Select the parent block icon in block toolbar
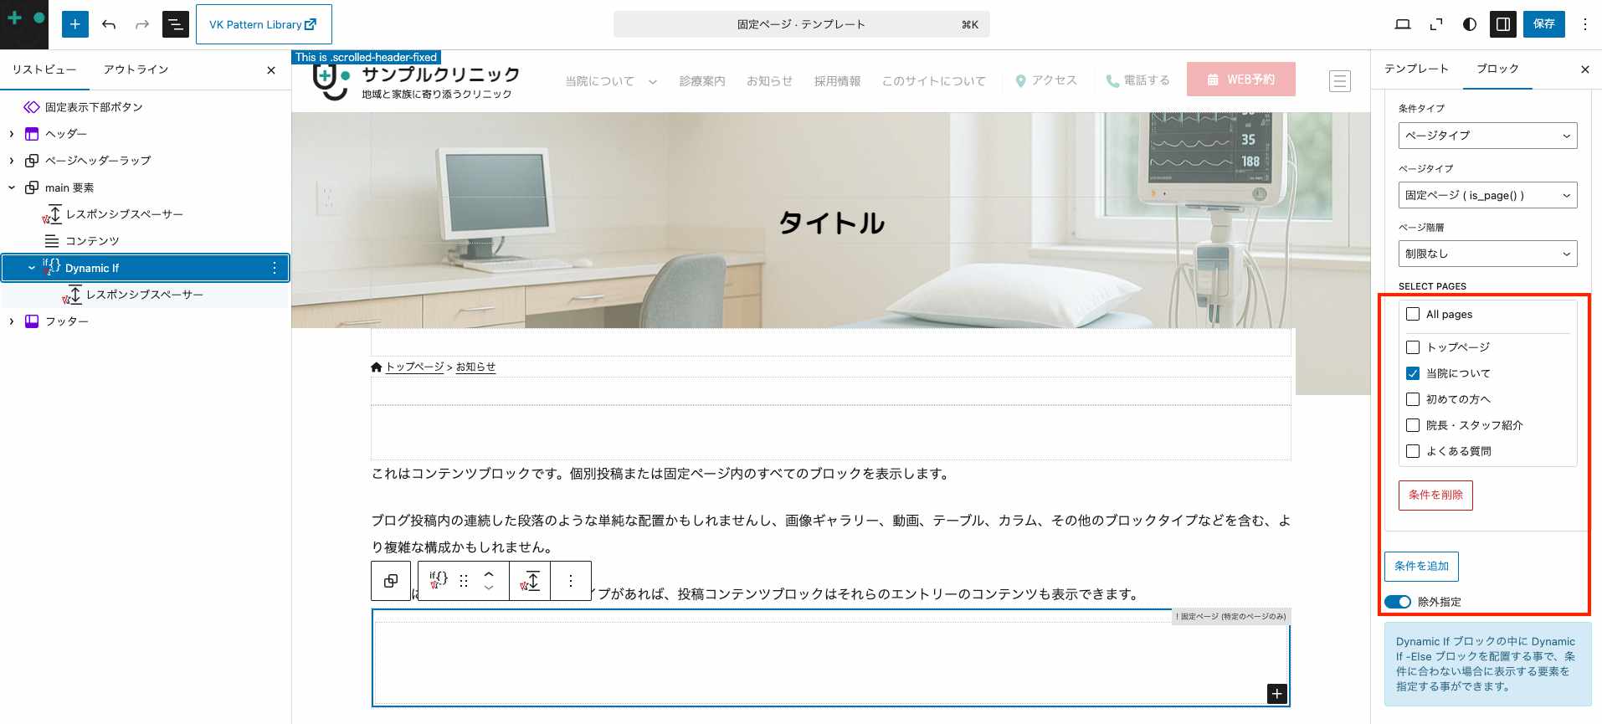 tap(391, 581)
